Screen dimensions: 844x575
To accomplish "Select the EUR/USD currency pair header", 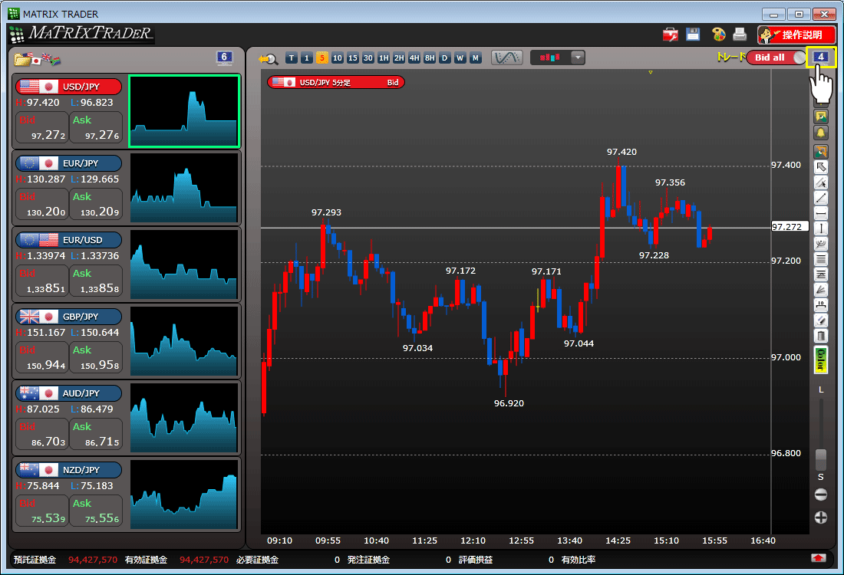I will click(x=69, y=240).
